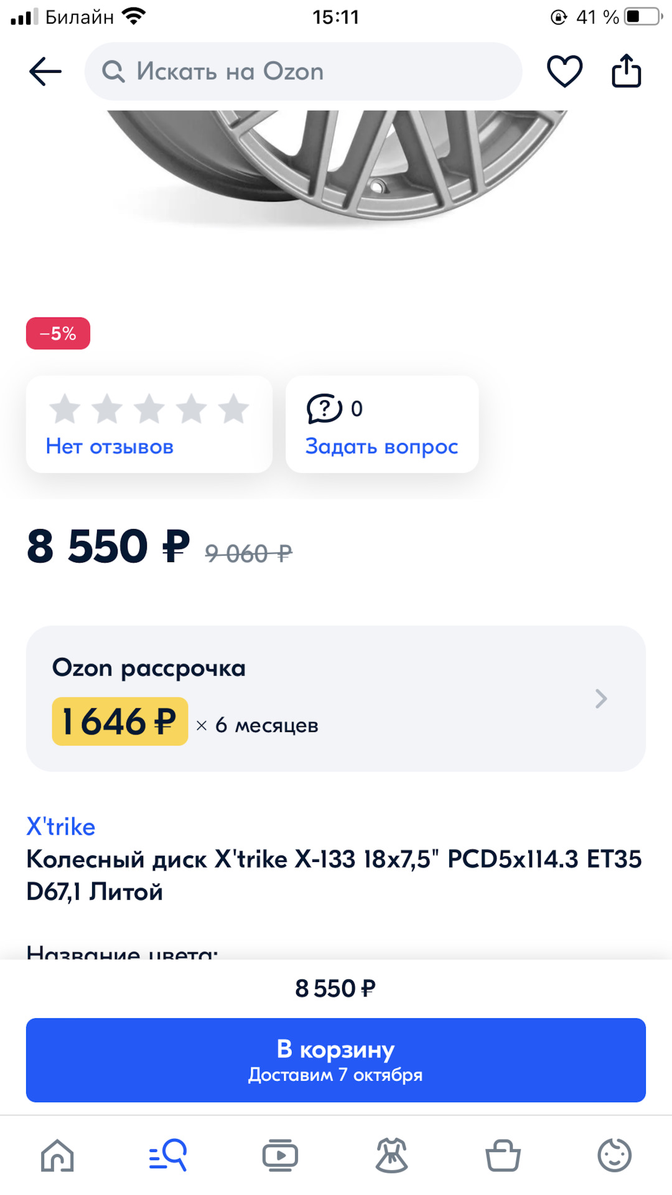Screen dimensions: 672x1195
Task: Share this product page
Action: (627, 71)
